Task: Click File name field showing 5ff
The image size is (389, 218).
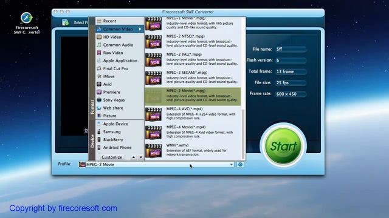Action: 291,49
